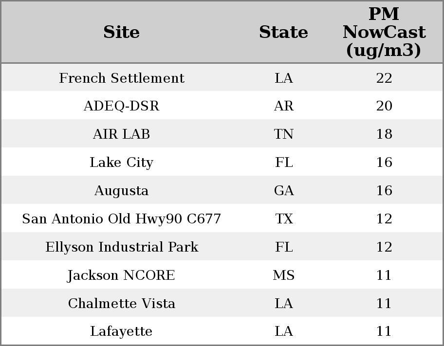Click the Augusta site name
The height and width of the screenshot is (346, 444).
coord(122,191)
